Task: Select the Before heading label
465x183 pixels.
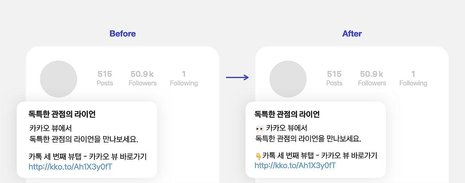Action: click(122, 34)
